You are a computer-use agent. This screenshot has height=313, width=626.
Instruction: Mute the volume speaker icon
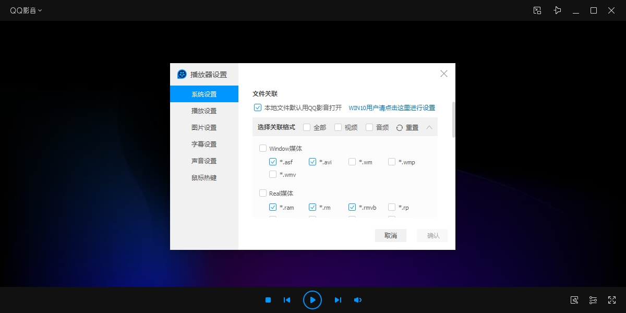[x=358, y=300]
